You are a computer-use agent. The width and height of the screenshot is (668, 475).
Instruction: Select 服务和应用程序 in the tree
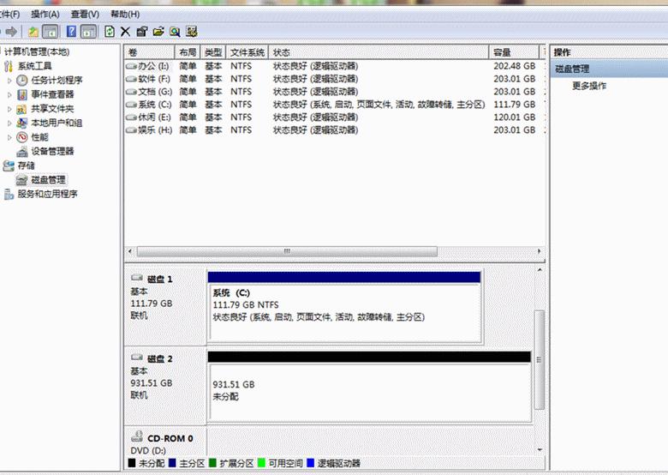pyautogui.click(x=47, y=194)
